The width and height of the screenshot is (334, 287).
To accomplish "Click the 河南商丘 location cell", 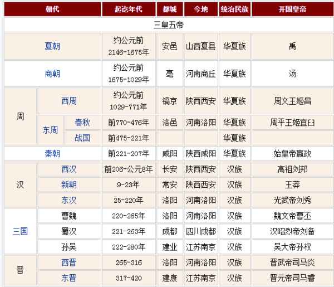I will pyautogui.click(x=201, y=74).
